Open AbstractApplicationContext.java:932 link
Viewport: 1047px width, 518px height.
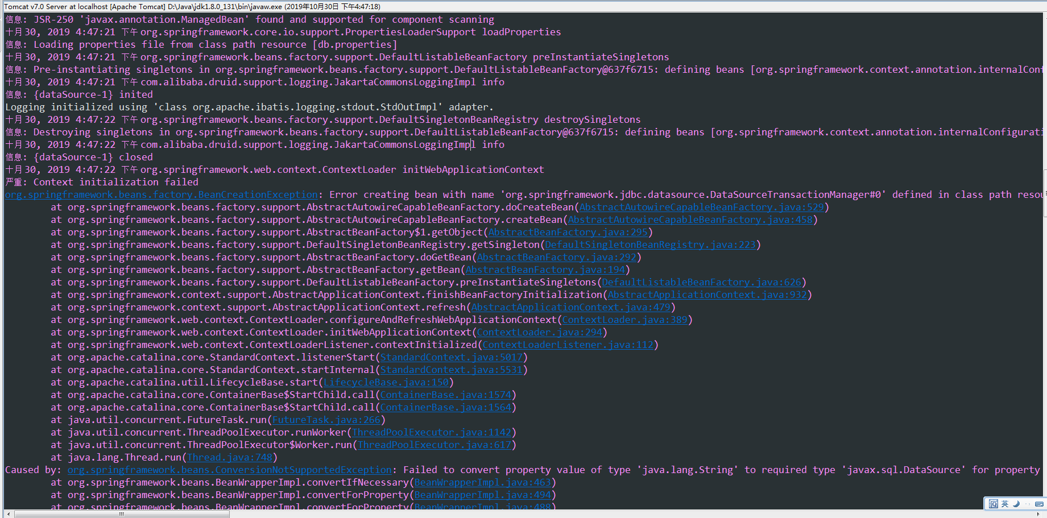707,295
